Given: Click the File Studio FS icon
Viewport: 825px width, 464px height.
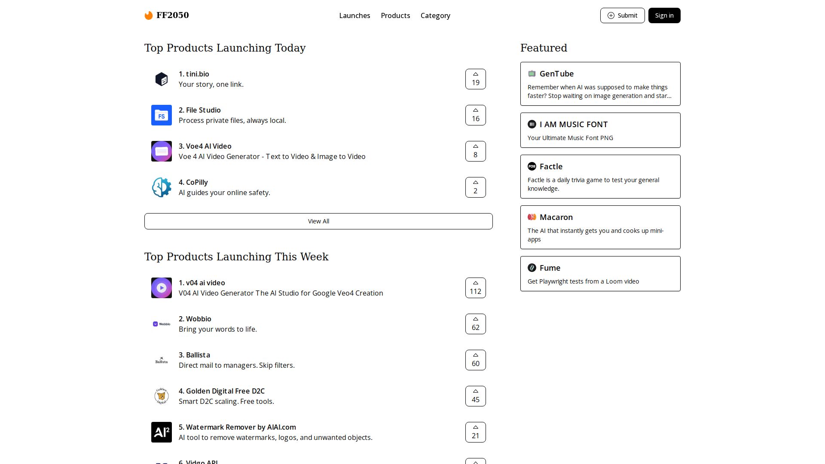Looking at the screenshot, I should 162,115.
